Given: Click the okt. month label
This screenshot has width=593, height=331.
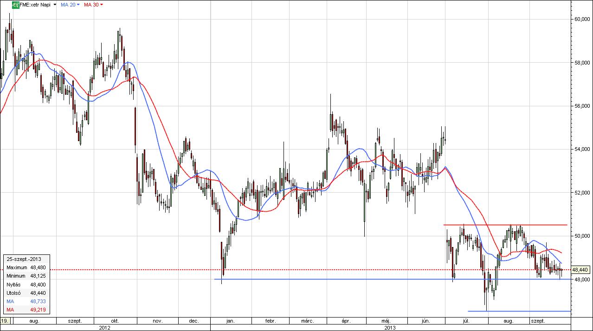Looking at the screenshot, I should click(x=115, y=321).
